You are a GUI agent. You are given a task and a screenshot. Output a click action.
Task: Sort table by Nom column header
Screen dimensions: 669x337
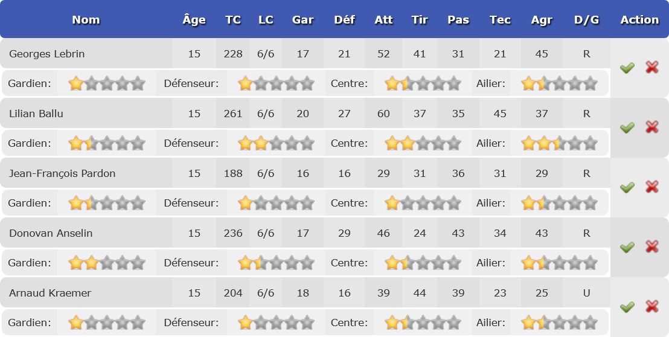(86, 20)
